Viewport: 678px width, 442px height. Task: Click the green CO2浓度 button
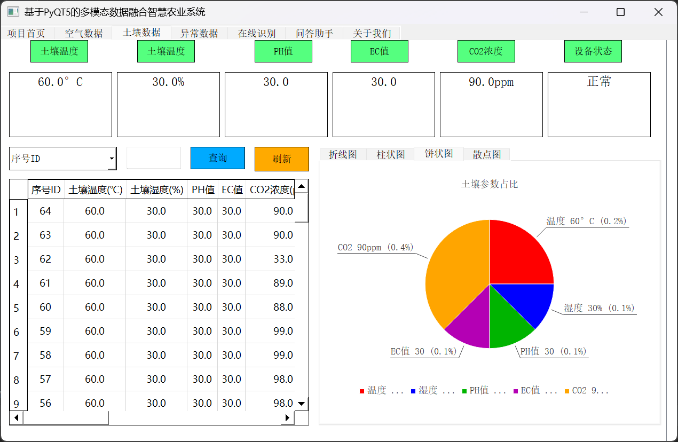click(486, 51)
